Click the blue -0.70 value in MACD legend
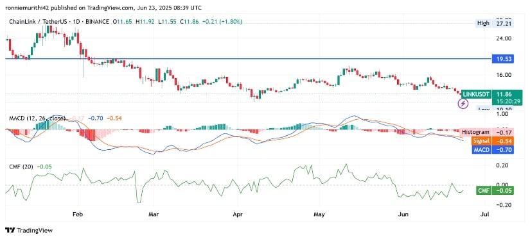This screenshot has height=239, width=530. pyautogui.click(x=95, y=119)
